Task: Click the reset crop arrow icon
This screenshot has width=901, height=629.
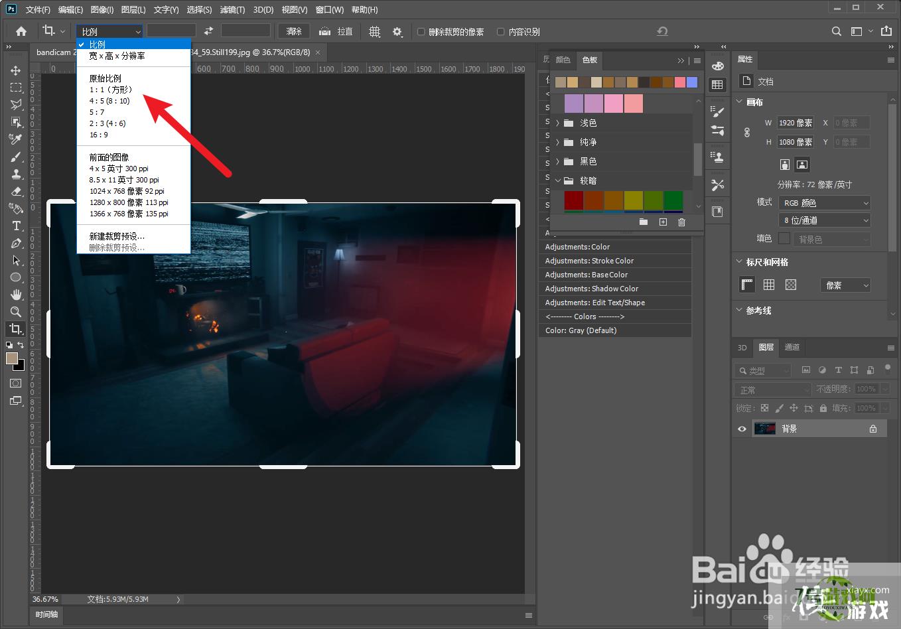Action: pyautogui.click(x=661, y=31)
